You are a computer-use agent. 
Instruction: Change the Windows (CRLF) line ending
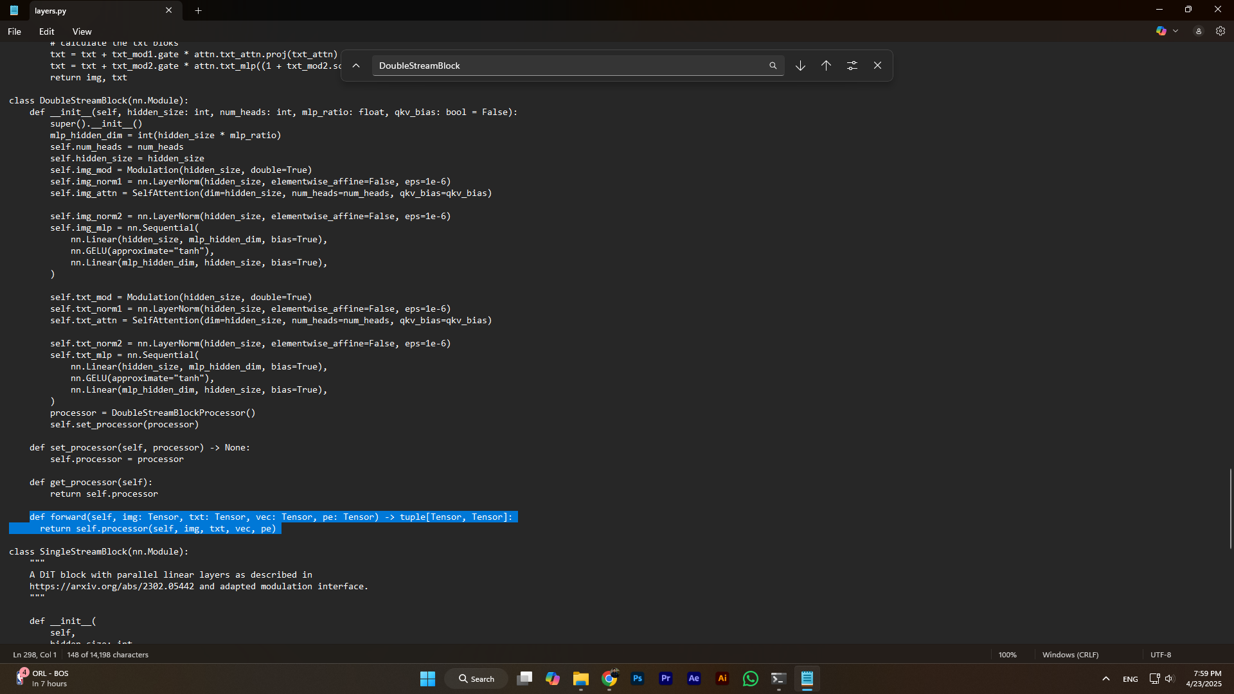click(x=1070, y=655)
